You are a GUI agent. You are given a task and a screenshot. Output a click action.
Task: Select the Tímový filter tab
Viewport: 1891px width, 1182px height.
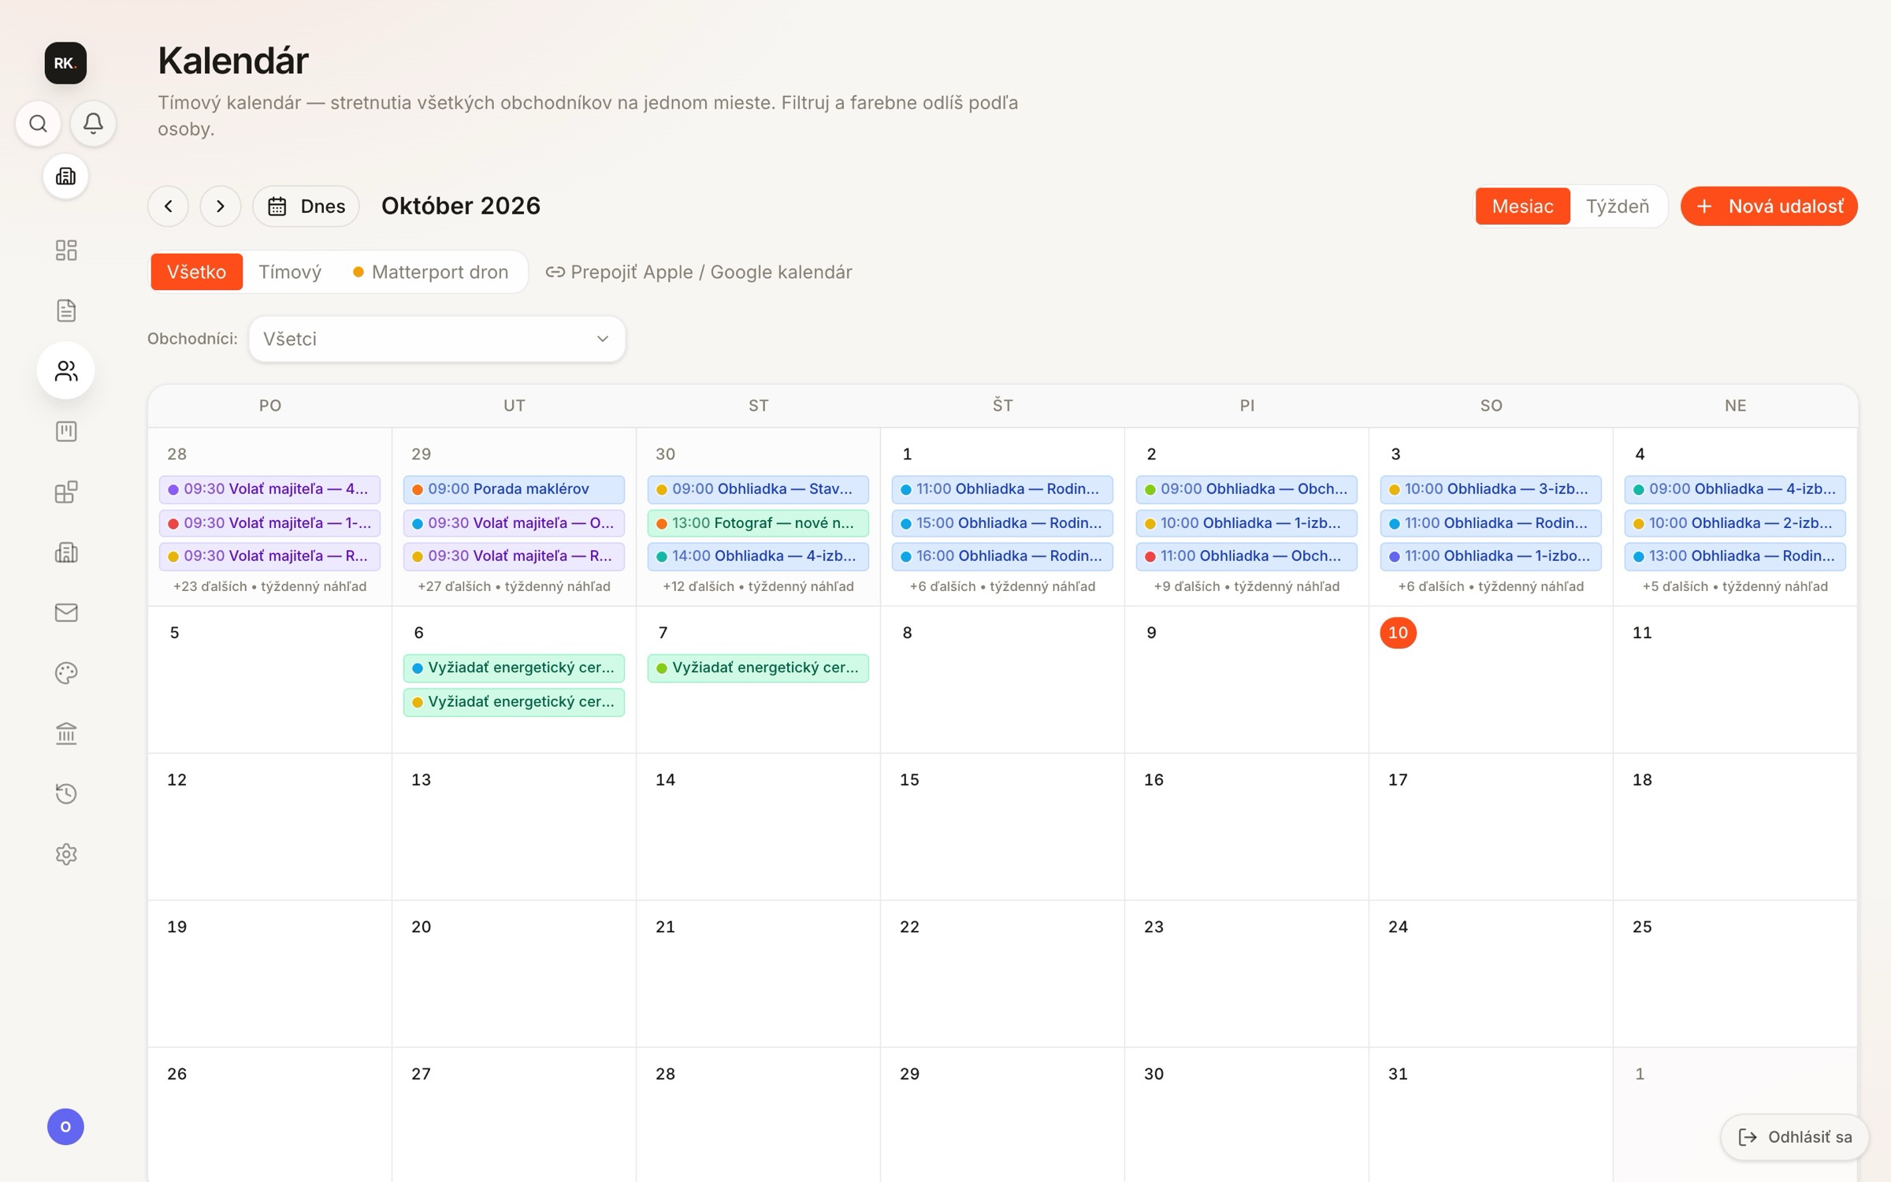click(290, 272)
